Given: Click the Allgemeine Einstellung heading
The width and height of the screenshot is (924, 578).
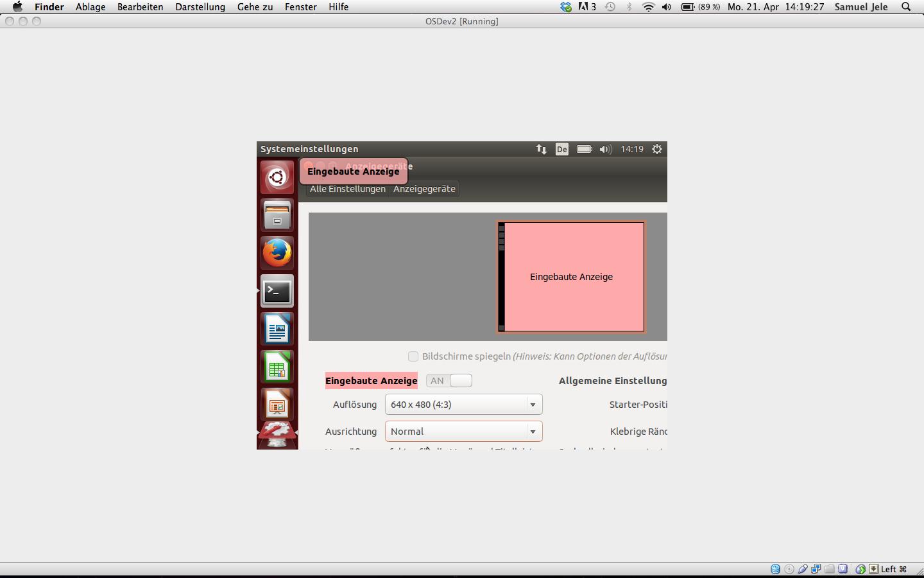Looking at the screenshot, I should [613, 381].
